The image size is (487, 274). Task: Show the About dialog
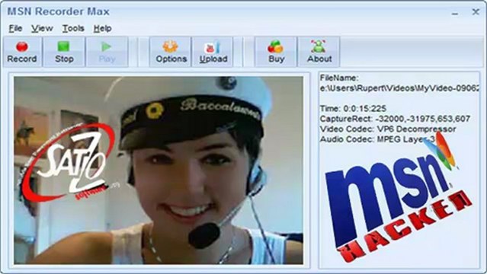(x=319, y=52)
